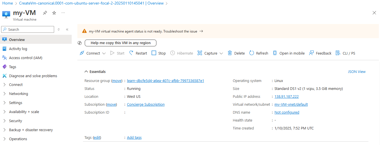This screenshot has height=145, width=380.
Task: Click Open in mobile
Action: 289,53
